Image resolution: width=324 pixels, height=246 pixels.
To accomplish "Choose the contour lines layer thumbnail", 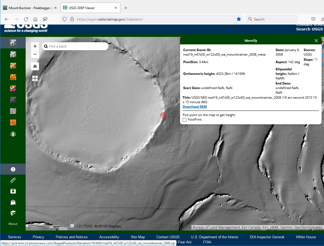I will (x=13, y=111).
